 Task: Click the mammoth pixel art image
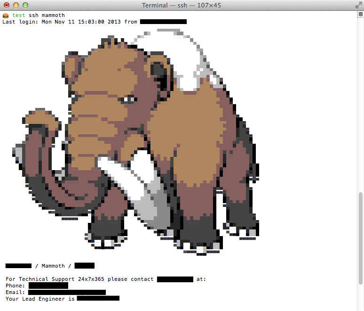click(x=136, y=142)
